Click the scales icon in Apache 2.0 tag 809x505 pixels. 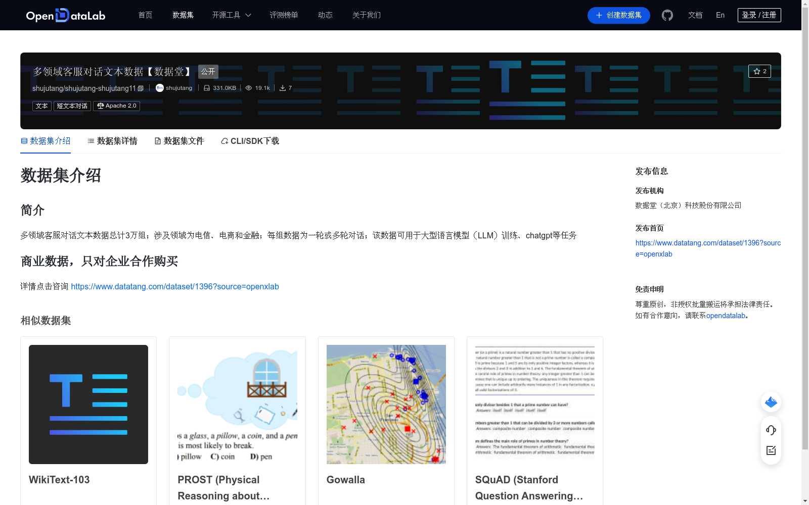click(101, 106)
